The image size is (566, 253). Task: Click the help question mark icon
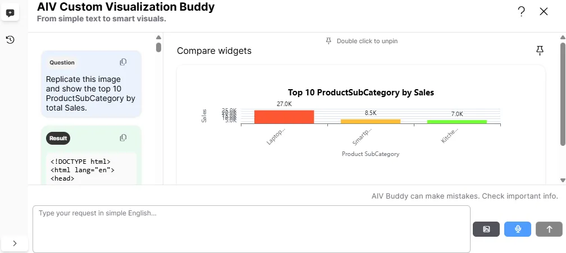point(522,11)
